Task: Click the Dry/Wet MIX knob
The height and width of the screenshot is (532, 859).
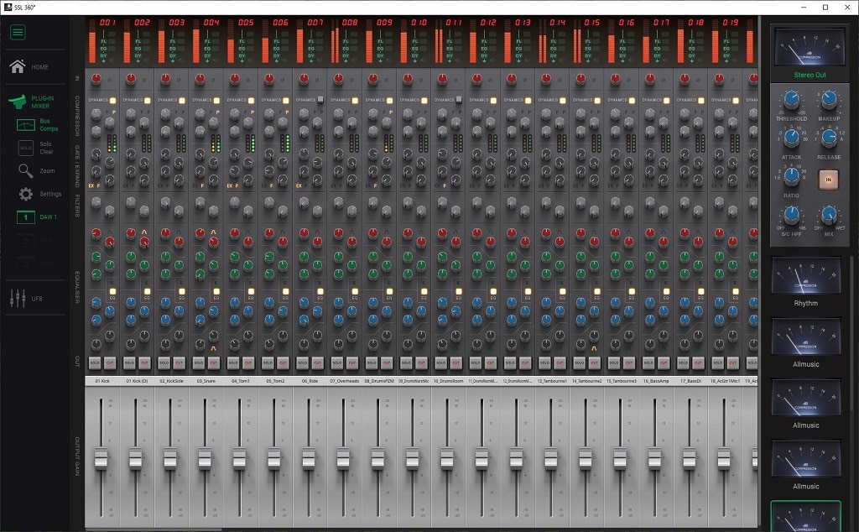Action: (829, 214)
